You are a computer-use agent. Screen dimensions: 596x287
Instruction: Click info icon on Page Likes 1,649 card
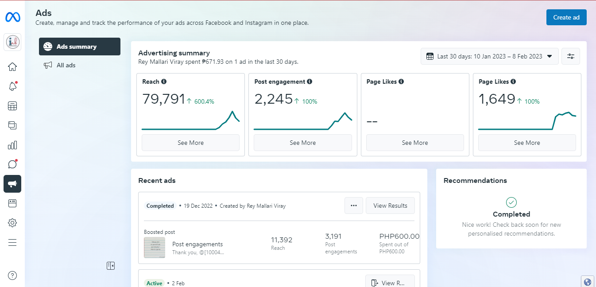(513, 81)
